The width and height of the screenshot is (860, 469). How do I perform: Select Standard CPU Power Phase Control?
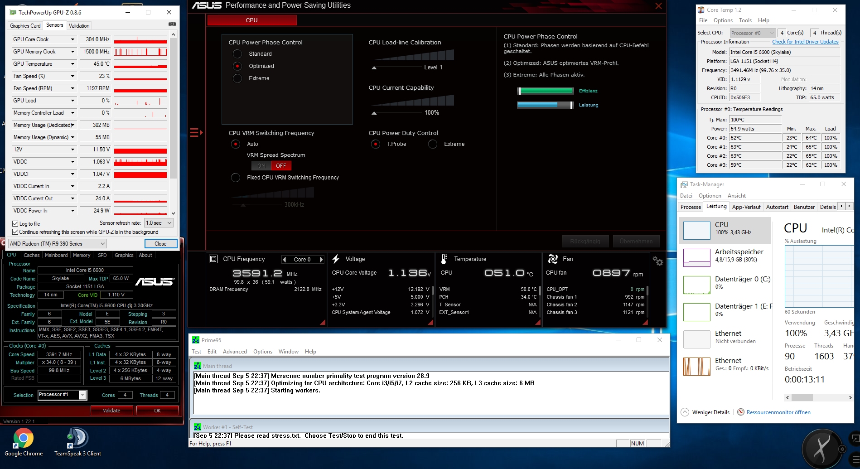point(237,54)
